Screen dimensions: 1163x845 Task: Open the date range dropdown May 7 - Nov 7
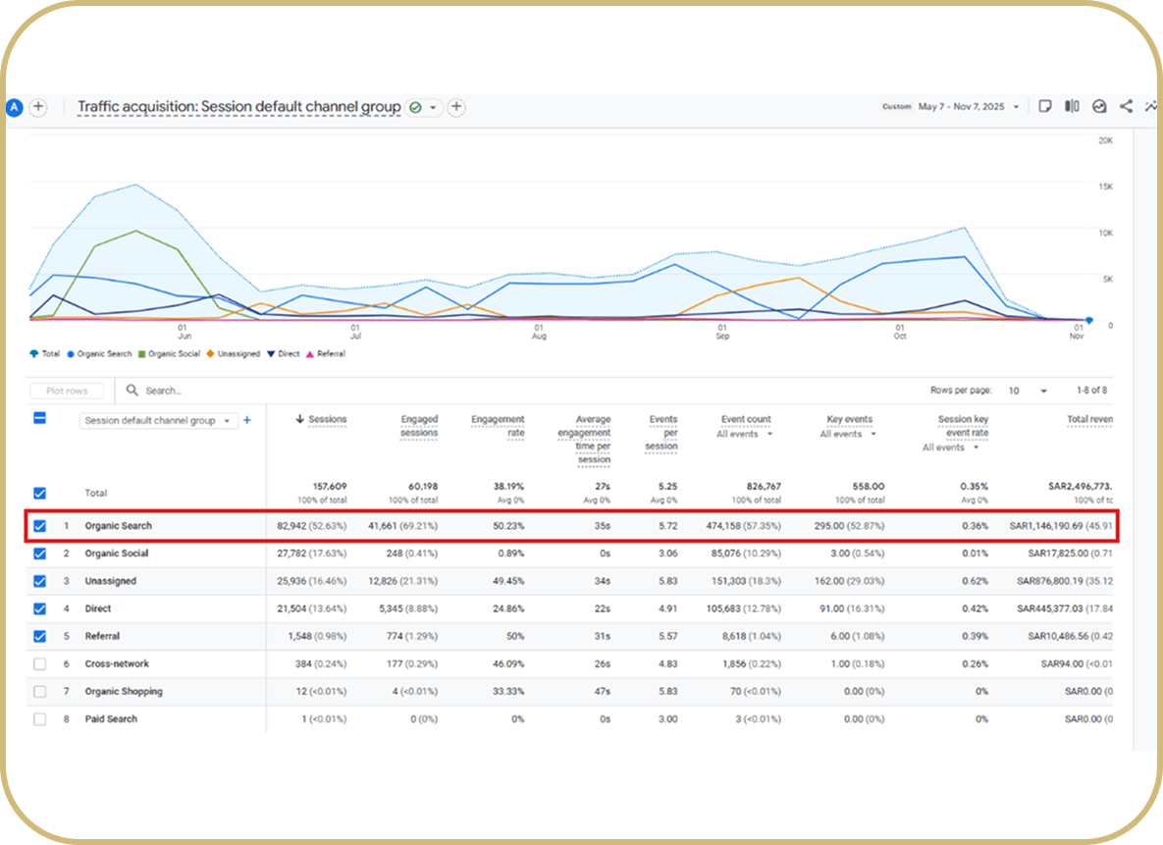(969, 107)
